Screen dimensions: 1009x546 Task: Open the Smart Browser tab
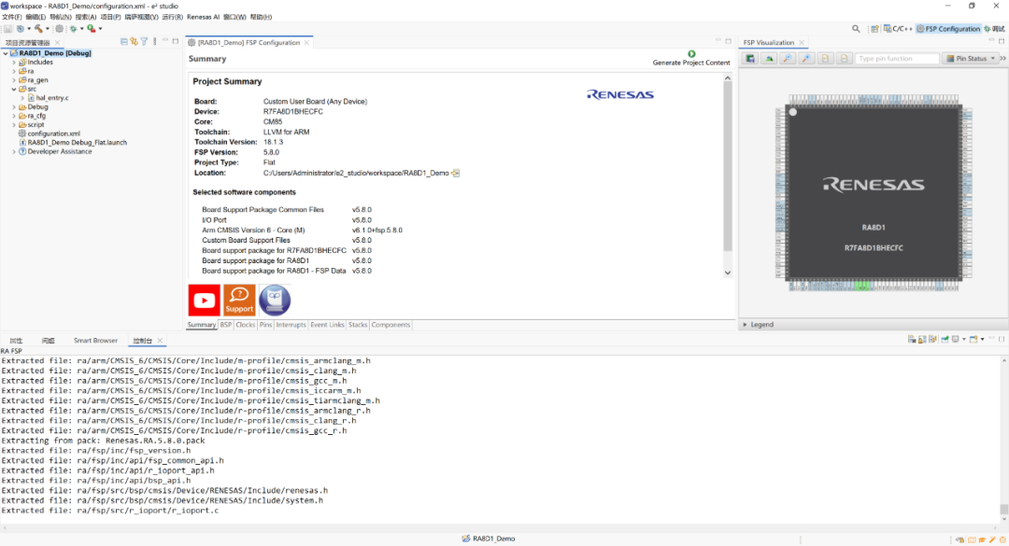pos(95,341)
